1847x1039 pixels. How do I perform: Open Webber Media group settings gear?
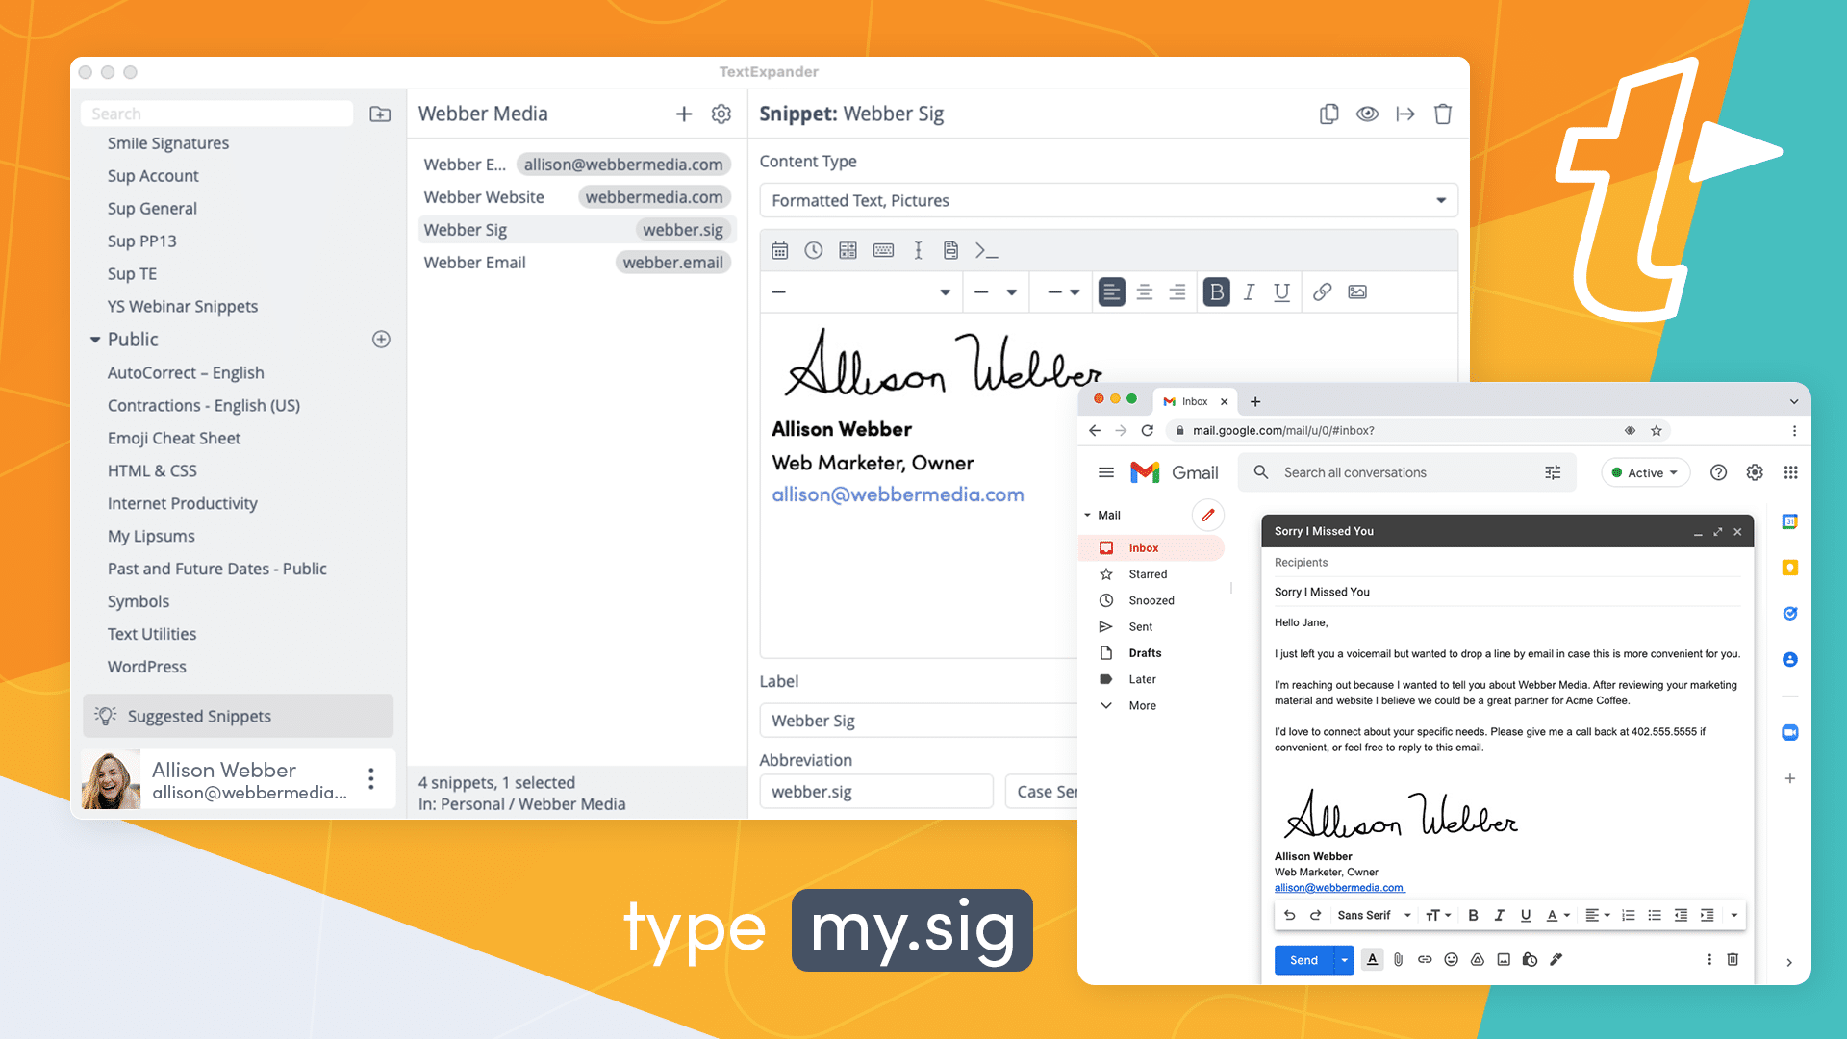coord(721,114)
